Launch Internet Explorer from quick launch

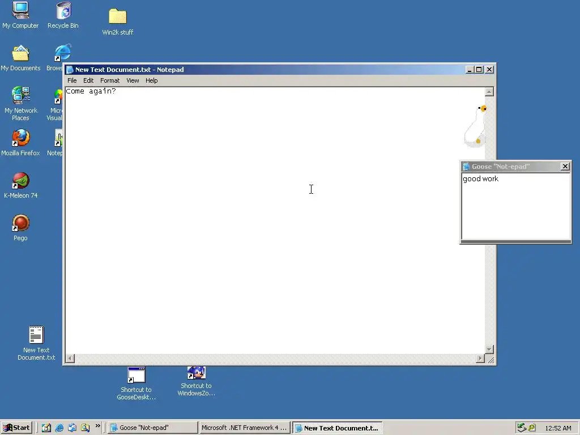[x=59, y=428]
